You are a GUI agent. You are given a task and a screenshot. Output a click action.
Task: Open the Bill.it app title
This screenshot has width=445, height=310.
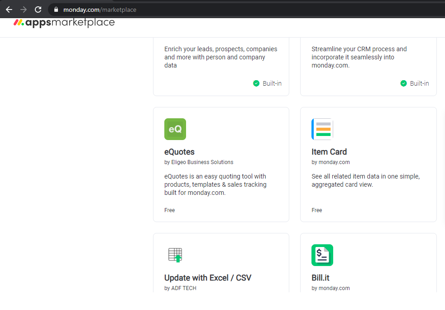point(321,278)
